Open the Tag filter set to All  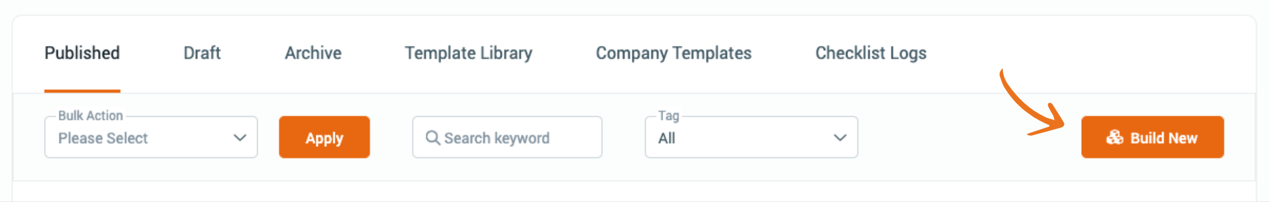click(751, 137)
